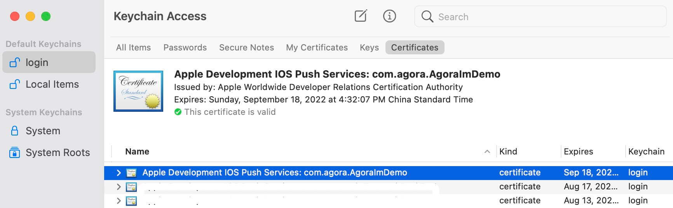673x208 pixels.
Task: Expand the certificate row expiring Aug 13
Action: tap(119, 201)
